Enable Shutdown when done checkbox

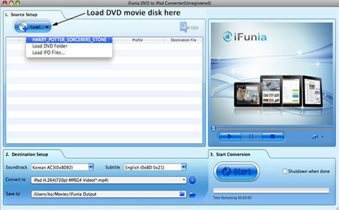[x=285, y=171]
